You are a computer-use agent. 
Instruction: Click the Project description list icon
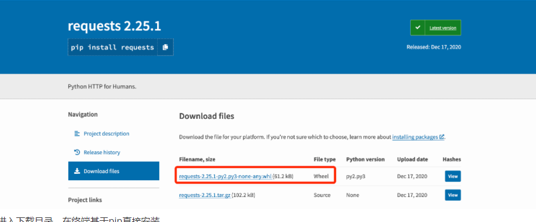click(x=77, y=133)
